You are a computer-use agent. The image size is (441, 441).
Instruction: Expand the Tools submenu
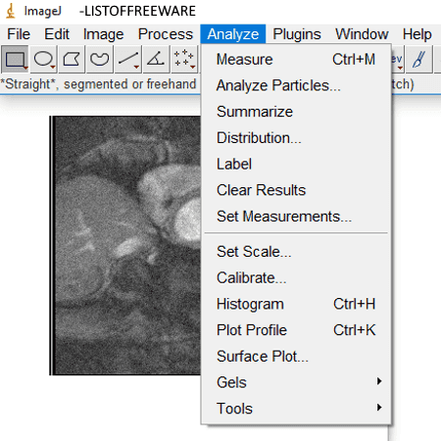pyautogui.click(x=296, y=409)
